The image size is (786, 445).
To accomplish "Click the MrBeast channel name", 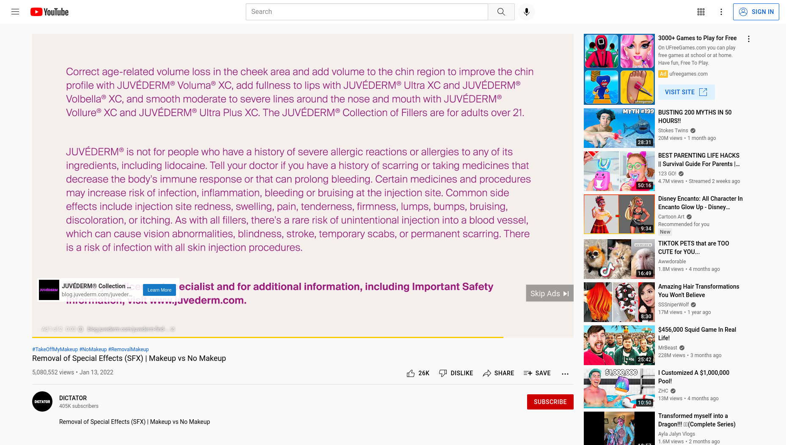I will (668, 348).
